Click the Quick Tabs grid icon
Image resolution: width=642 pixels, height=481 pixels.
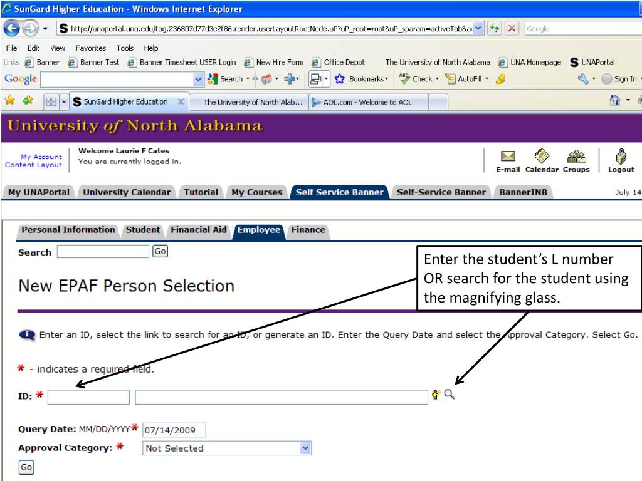[51, 101]
